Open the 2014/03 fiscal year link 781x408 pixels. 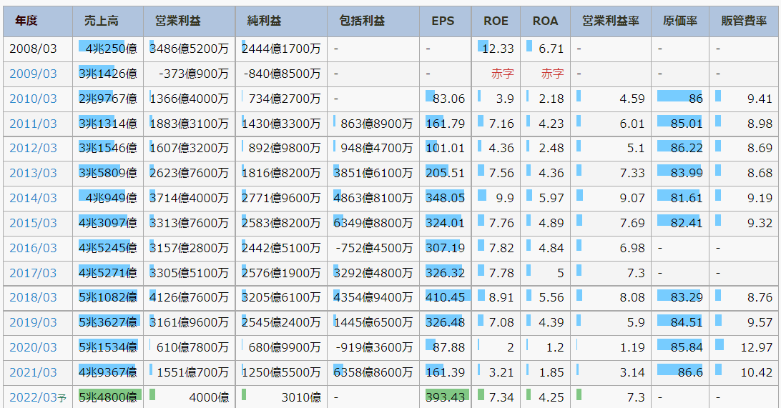[34, 198]
